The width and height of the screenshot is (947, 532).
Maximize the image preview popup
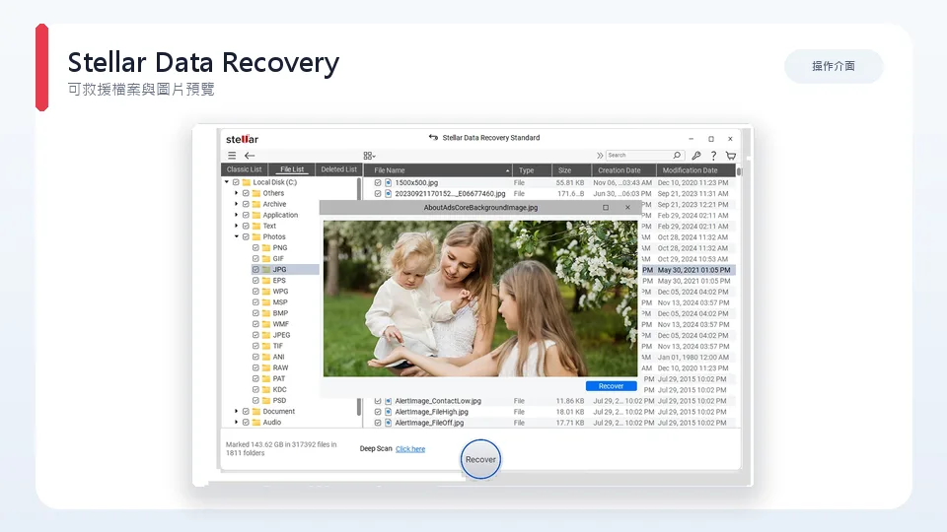606,208
